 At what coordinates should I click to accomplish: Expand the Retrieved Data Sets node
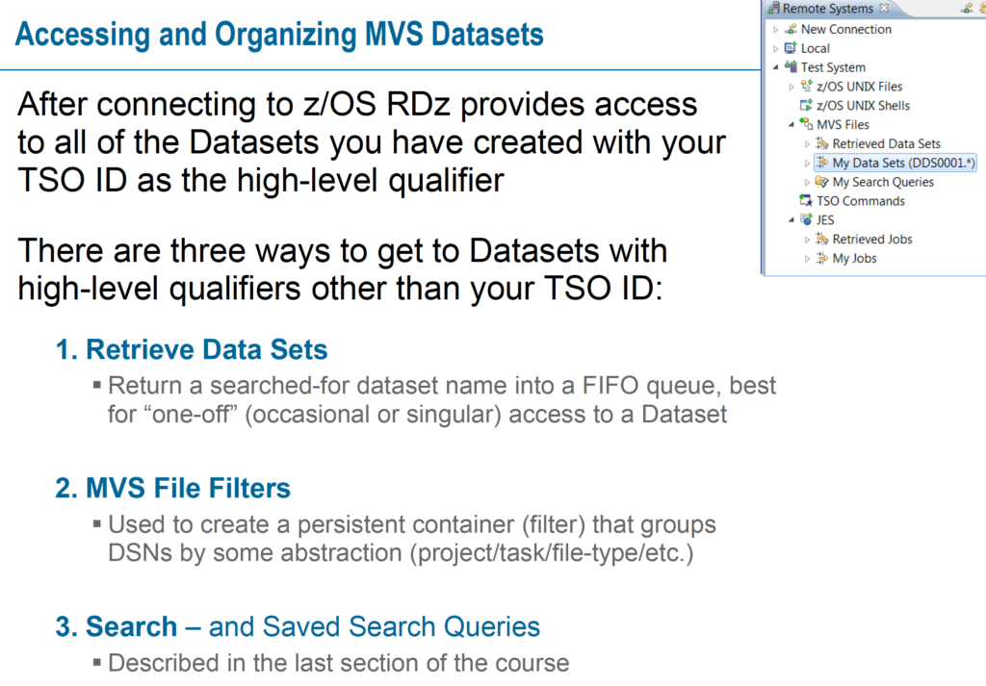coord(808,144)
